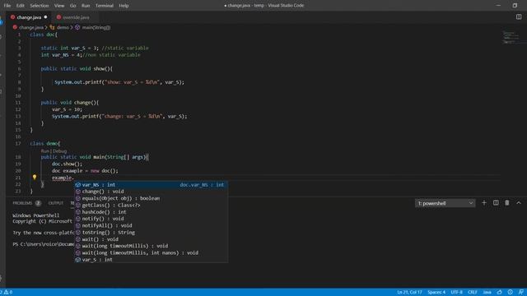Click Ln 21, Col 17 in status bar
This screenshot has width=527, height=296.
[x=409, y=293]
